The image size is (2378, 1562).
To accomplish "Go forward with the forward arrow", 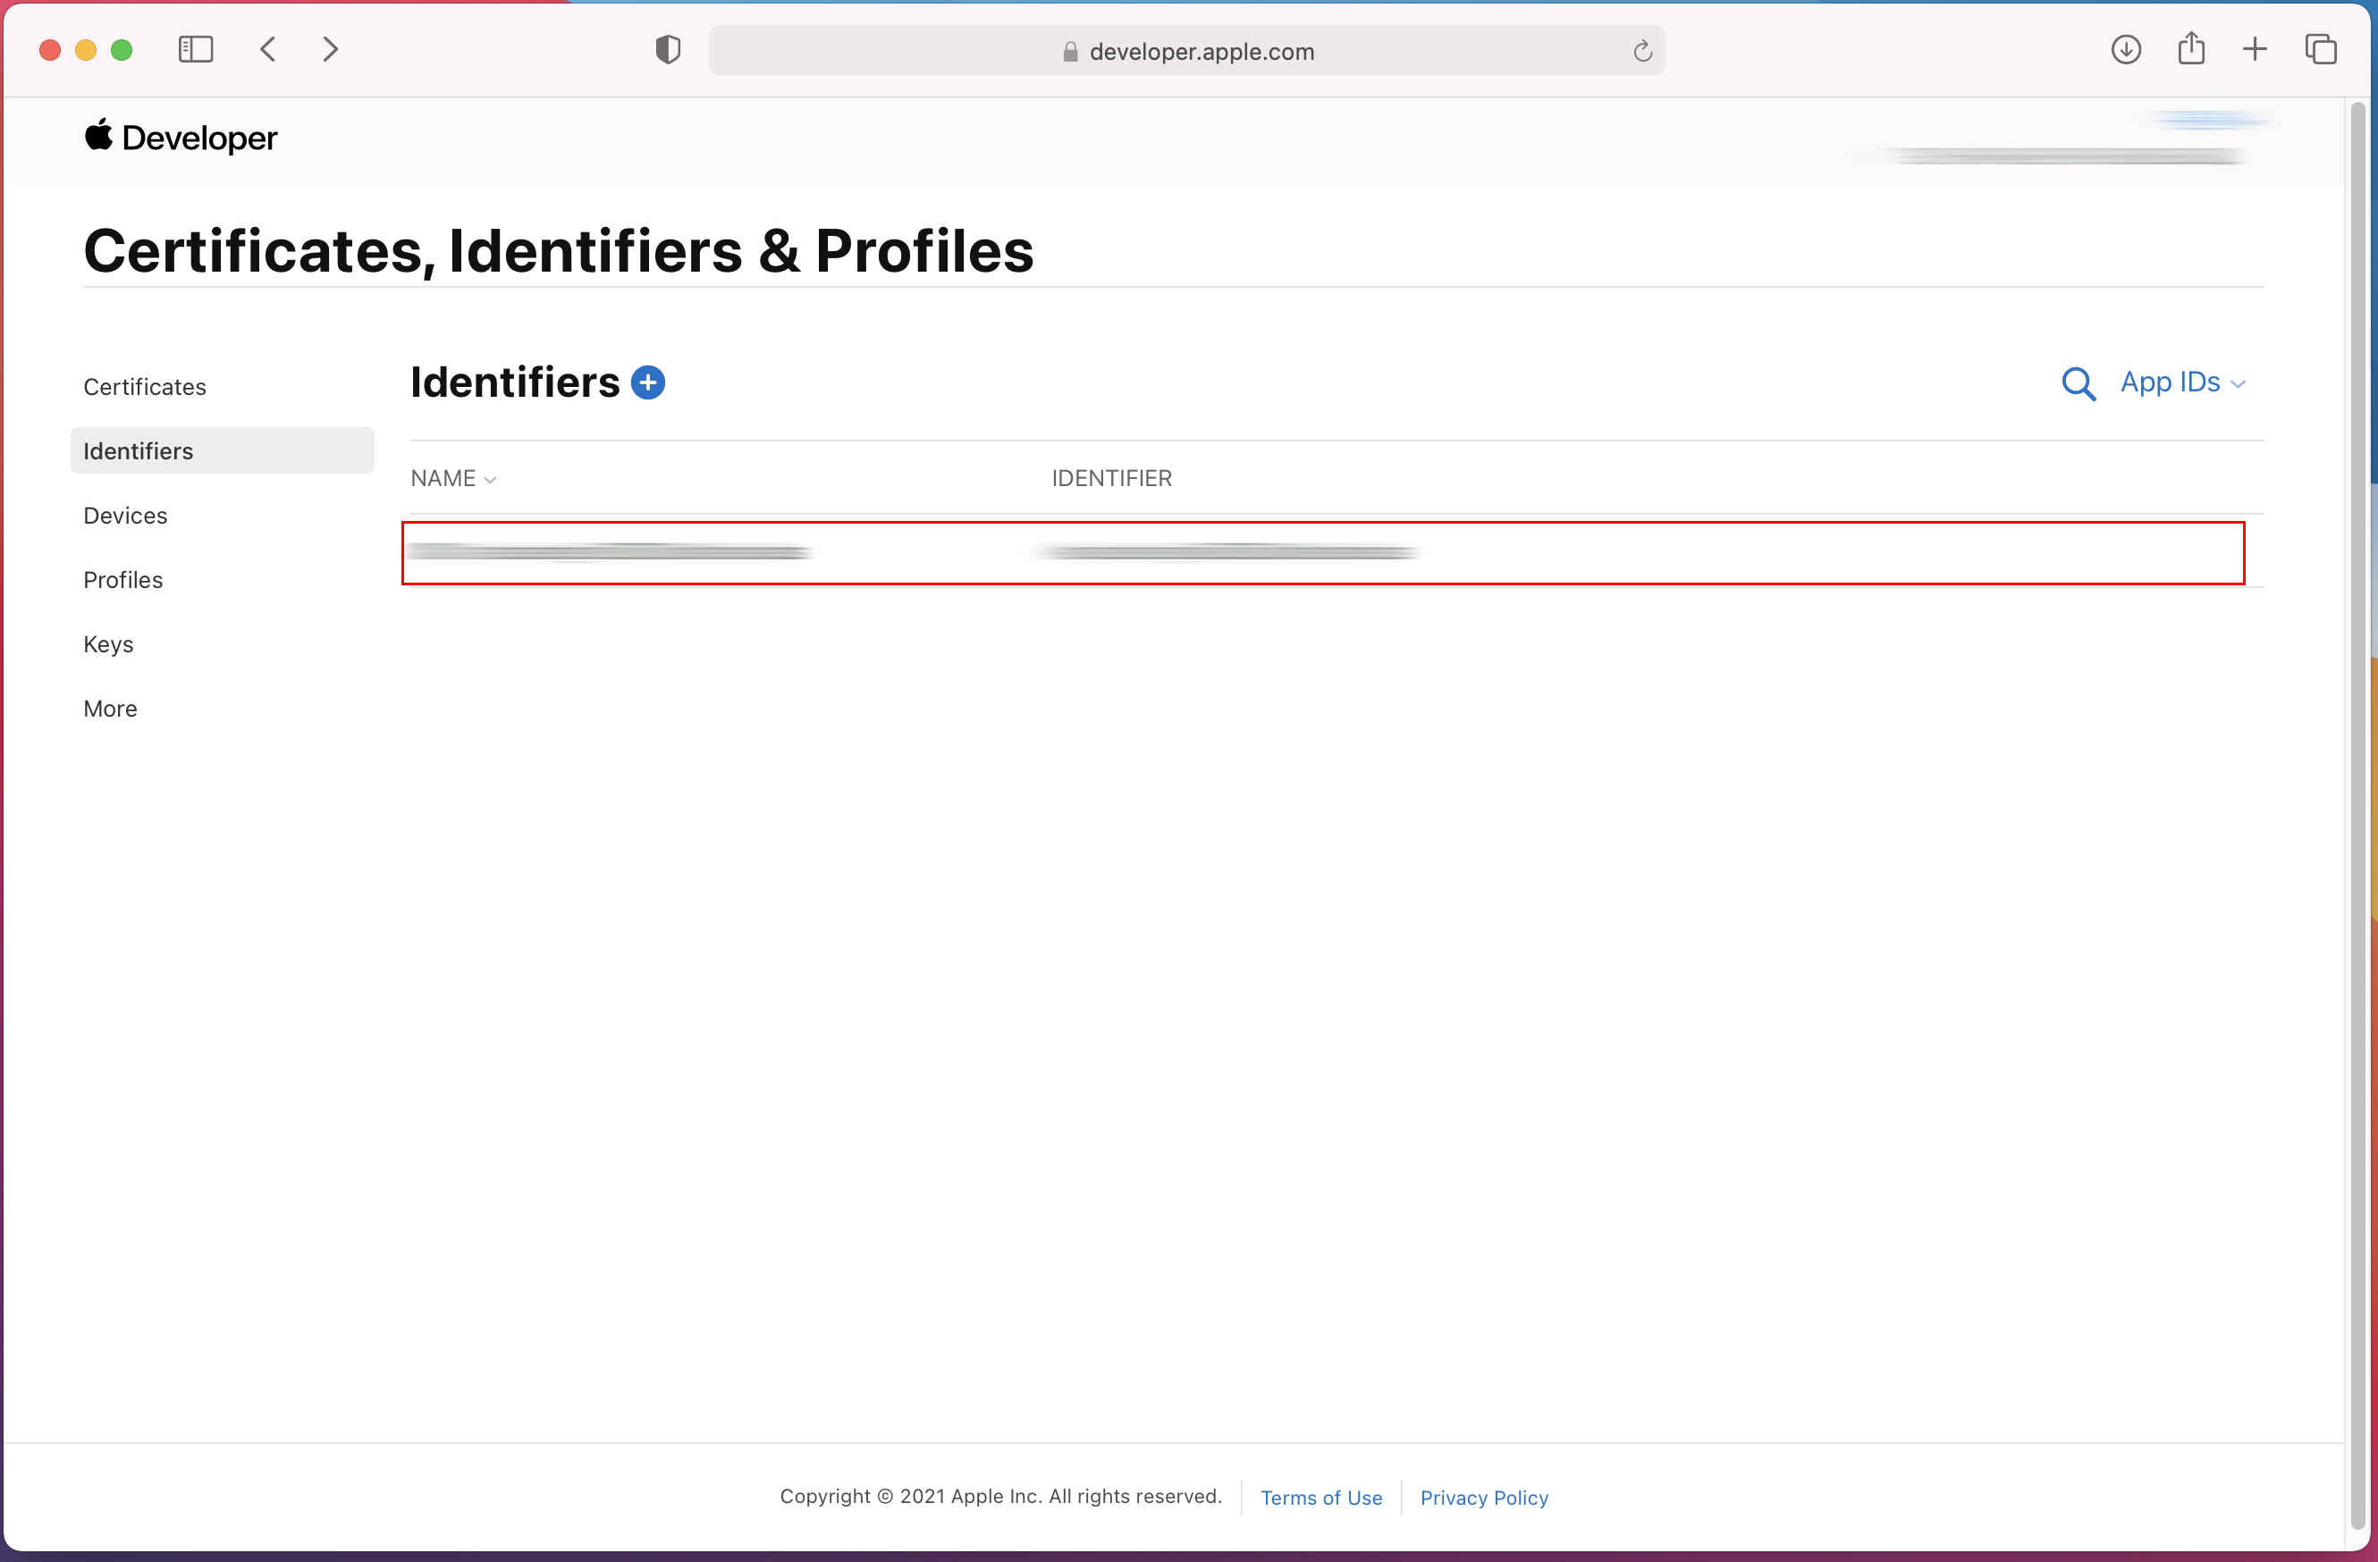I will [x=331, y=49].
